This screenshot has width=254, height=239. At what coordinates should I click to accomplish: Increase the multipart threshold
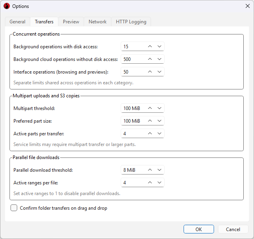click(150, 108)
